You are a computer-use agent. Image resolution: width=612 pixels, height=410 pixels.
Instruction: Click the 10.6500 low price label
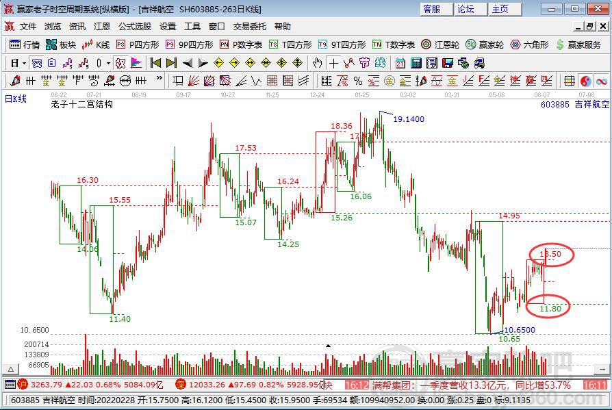(x=520, y=330)
